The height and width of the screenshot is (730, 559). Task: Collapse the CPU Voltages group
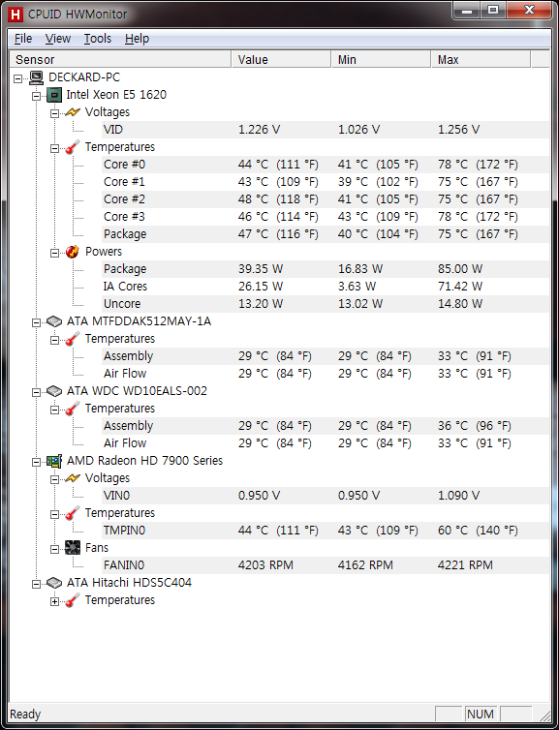tap(54, 113)
